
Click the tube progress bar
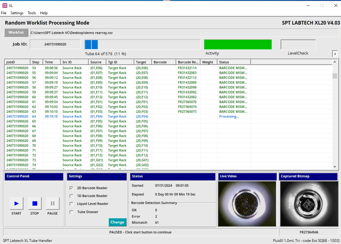click(x=143, y=45)
